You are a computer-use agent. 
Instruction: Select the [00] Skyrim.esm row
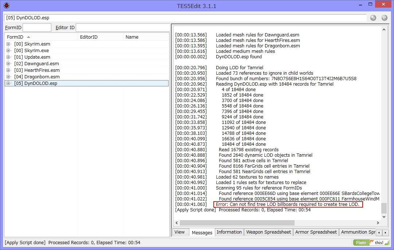[x=87, y=44]
